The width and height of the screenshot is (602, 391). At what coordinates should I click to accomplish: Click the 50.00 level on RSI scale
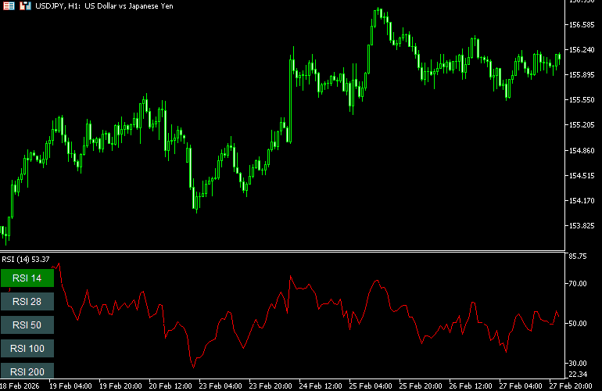click(x=579, y=324)
